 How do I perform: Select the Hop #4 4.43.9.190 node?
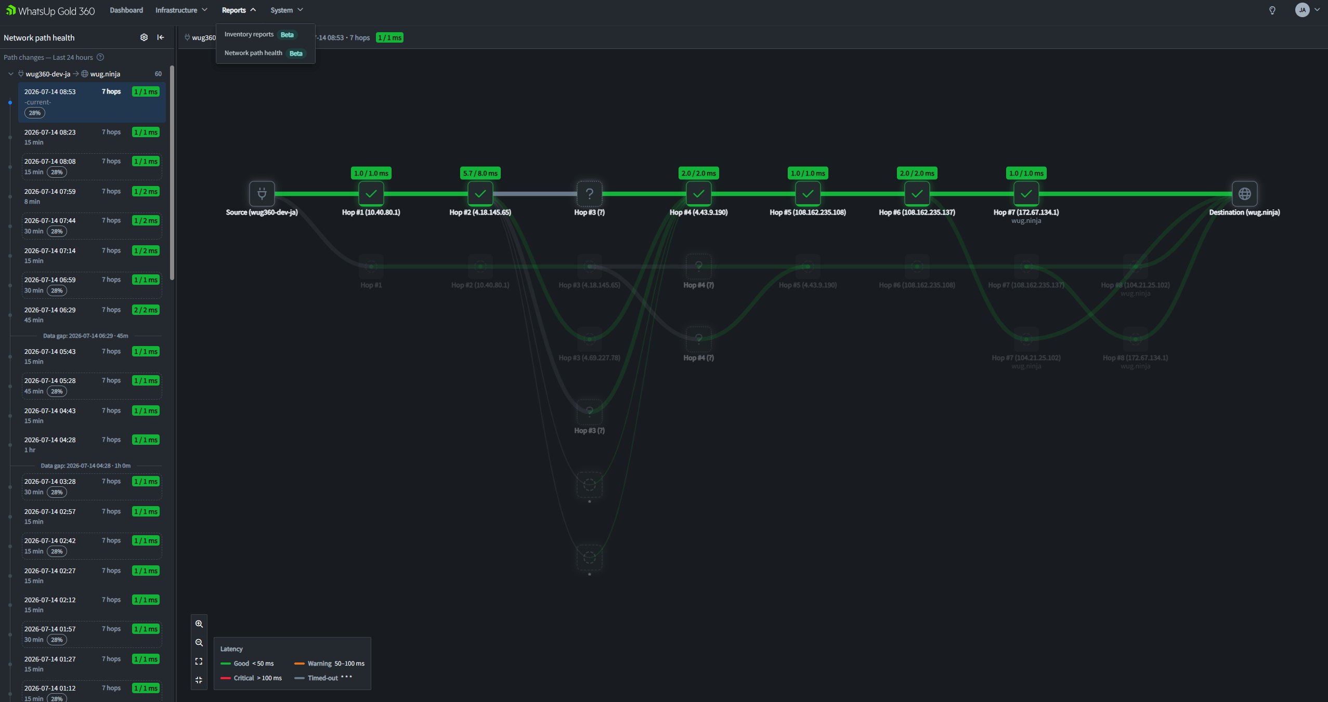click(699, 194)
